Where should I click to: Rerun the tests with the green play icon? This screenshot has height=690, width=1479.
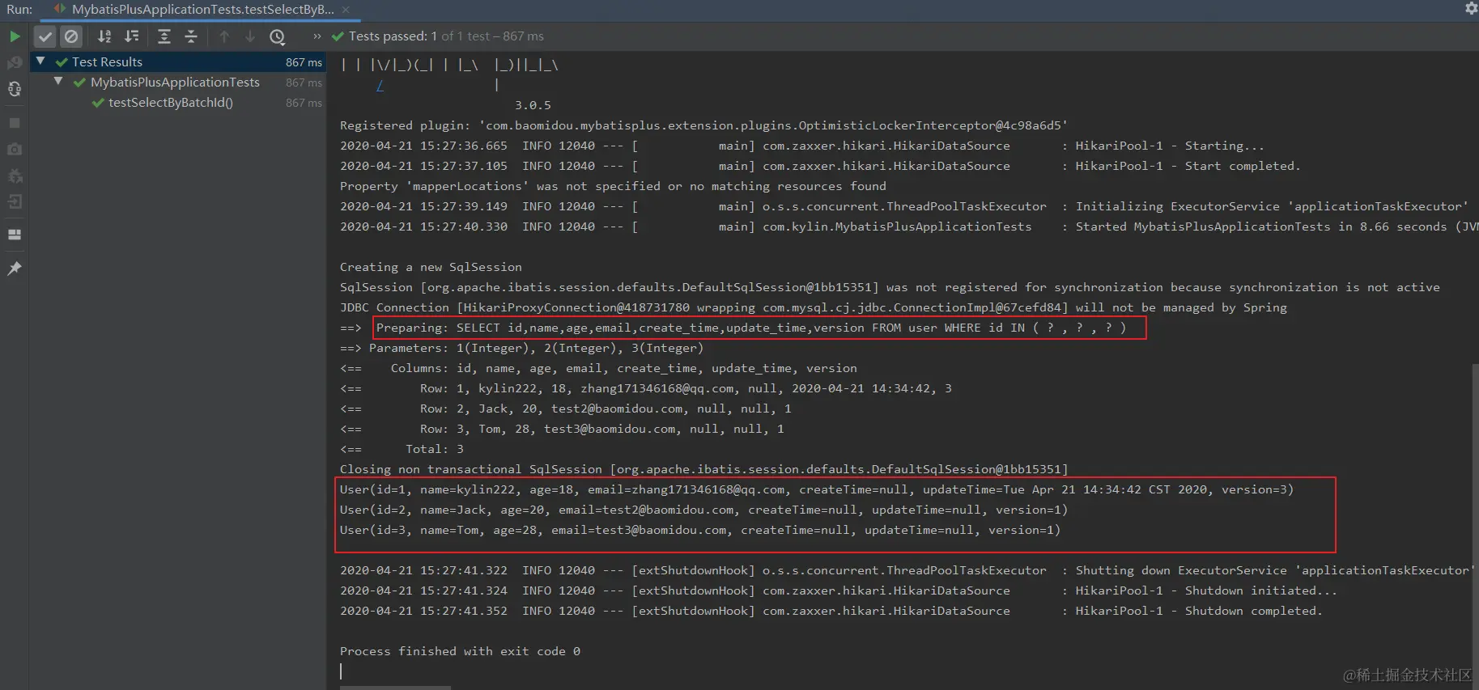(15, 36)
